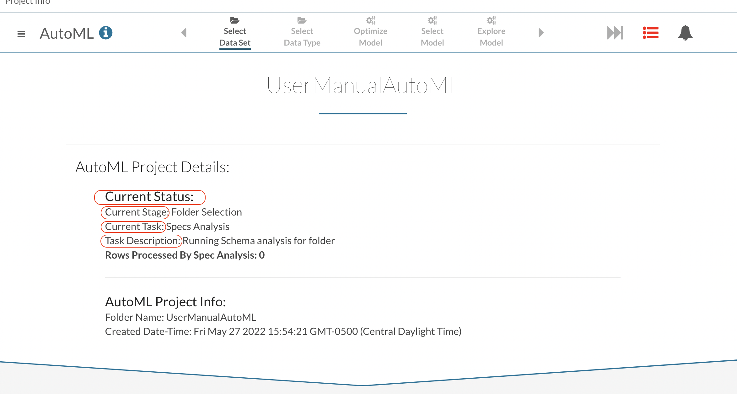
Task: Go to next step with right arrow
Action: [541, 33]
